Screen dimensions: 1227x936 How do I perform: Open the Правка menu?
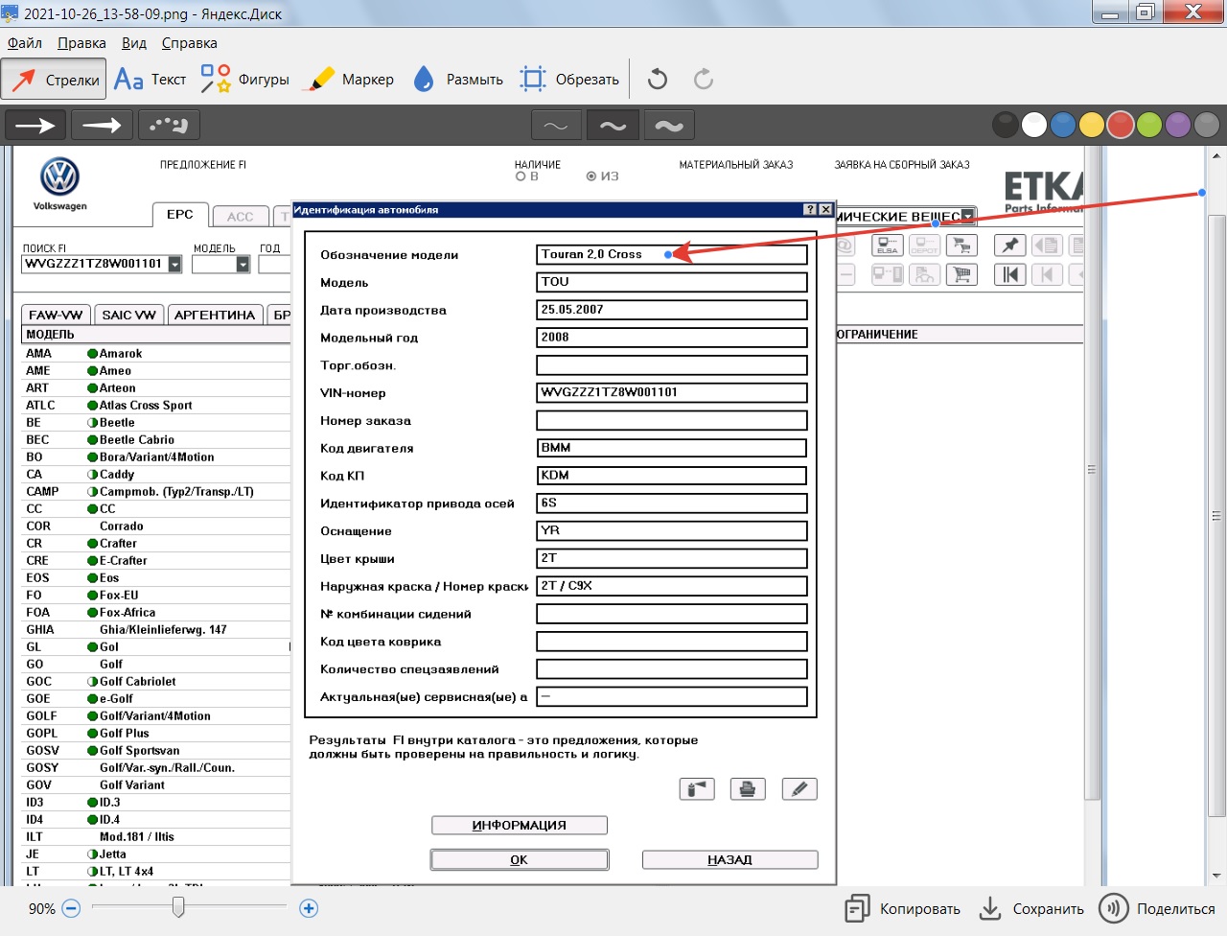[x=81, y=43]
